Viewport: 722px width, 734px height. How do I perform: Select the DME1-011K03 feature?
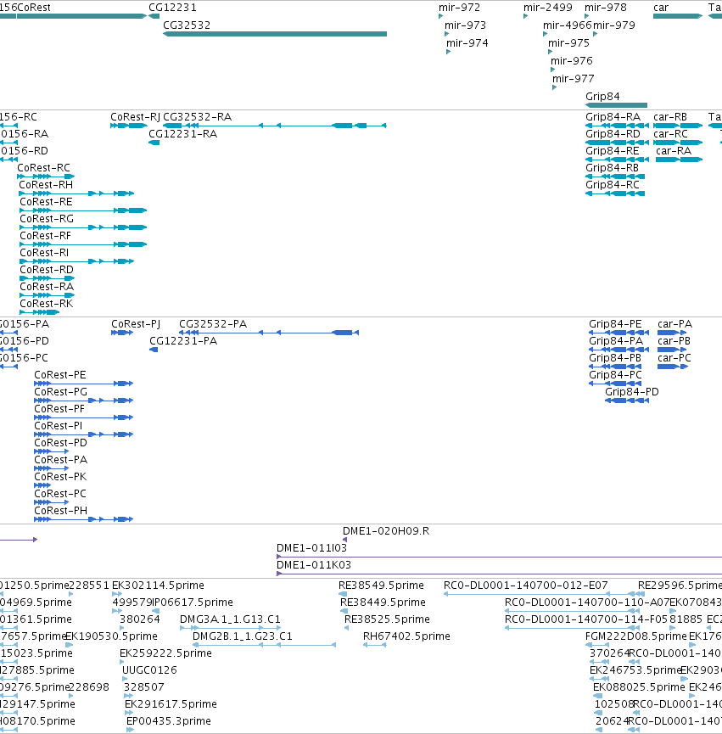tap(499, 574)
